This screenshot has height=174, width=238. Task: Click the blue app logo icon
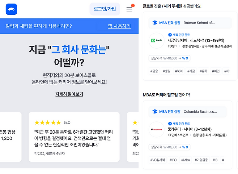[x=12, y=9]
